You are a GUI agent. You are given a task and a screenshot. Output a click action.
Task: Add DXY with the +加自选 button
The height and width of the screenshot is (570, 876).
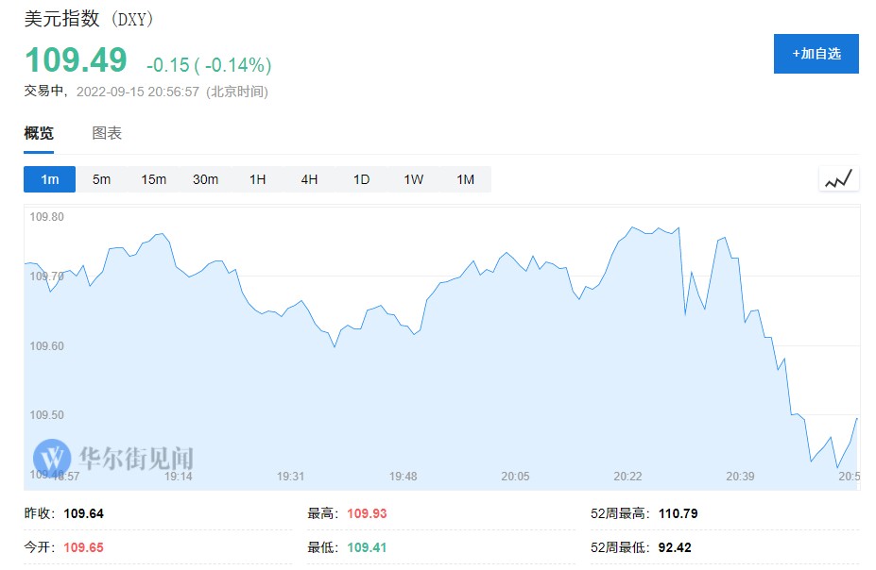point(816,54)
